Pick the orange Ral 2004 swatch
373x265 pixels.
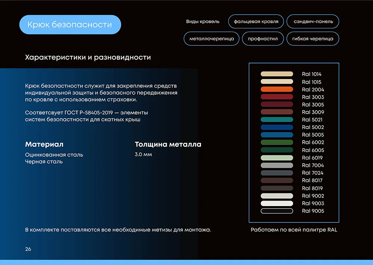(x=277, y=89)
